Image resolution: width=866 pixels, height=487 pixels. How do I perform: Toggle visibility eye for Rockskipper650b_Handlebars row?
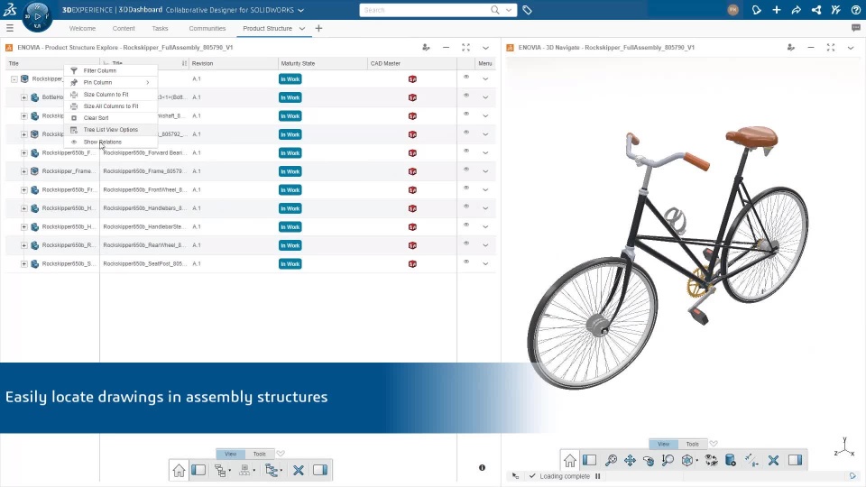tap(466, 207)
